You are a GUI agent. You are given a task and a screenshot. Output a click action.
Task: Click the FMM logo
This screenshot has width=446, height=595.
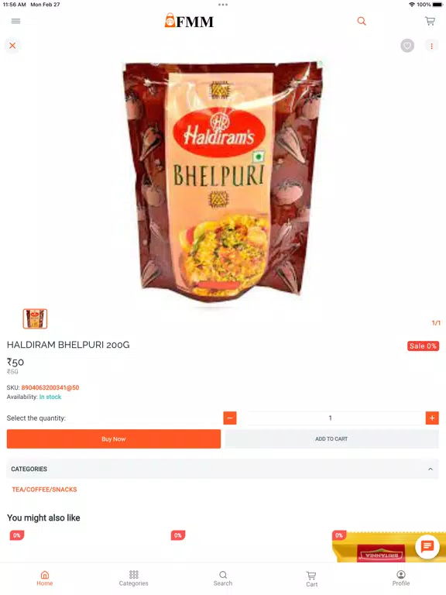[x=189, y=21]
